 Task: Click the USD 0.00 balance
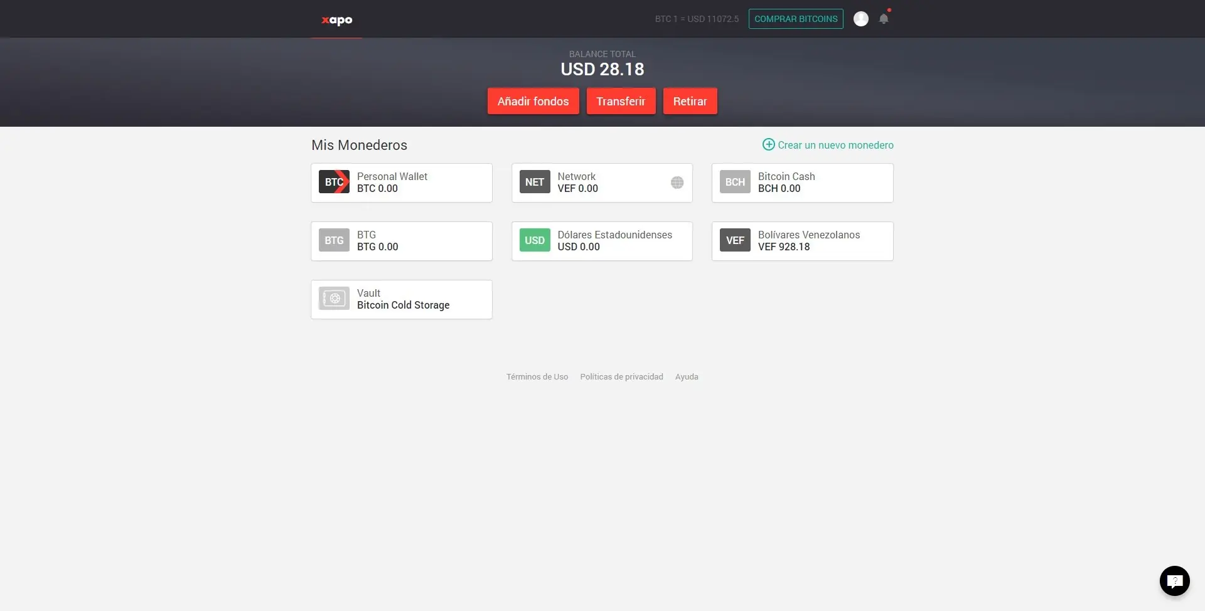coord(579,247)
